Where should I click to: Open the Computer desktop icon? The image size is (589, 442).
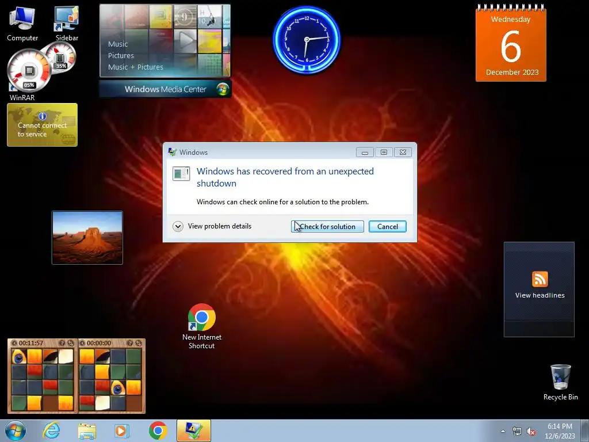(22, 24)
